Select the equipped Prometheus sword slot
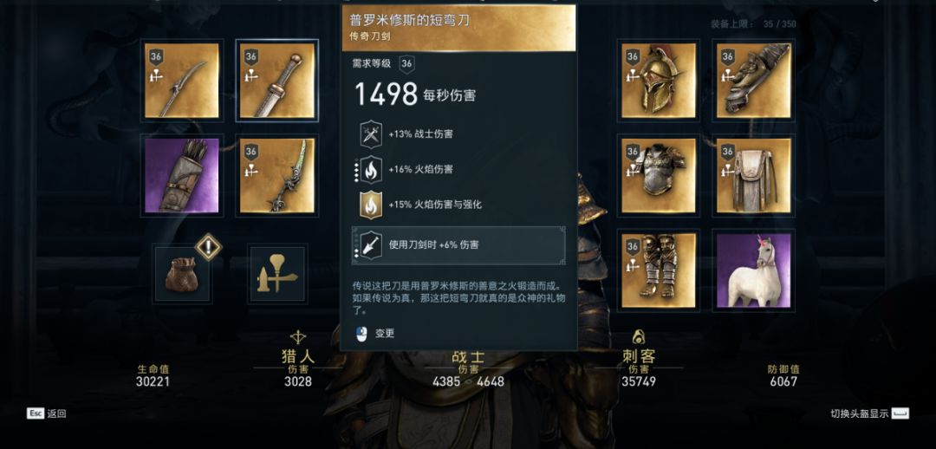This screenshot has width=936, height=449. pyautogui.click(x=277, y=81)
